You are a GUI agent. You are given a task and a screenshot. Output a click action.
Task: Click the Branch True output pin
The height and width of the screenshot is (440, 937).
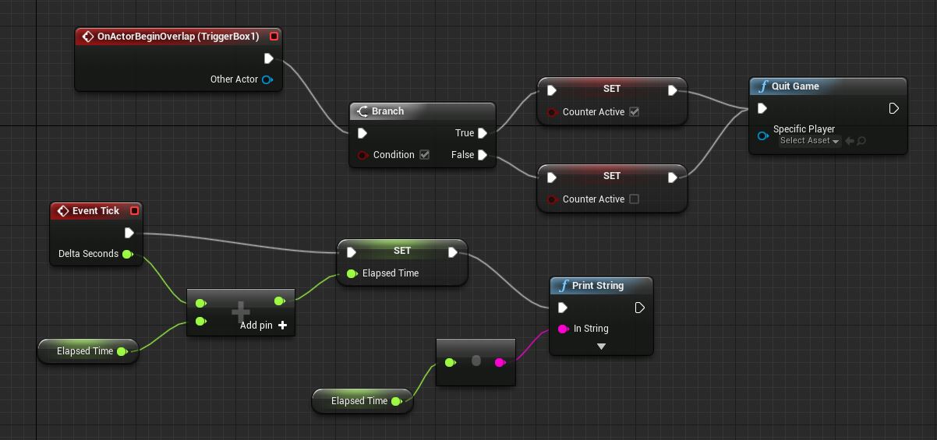[483, 133]
